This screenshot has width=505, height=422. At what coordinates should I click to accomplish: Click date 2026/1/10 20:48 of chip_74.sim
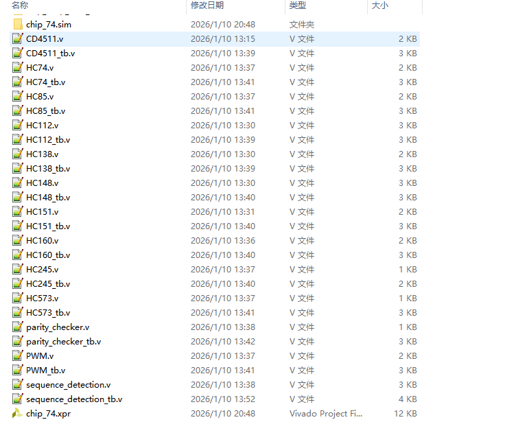(x=223, y=25)
